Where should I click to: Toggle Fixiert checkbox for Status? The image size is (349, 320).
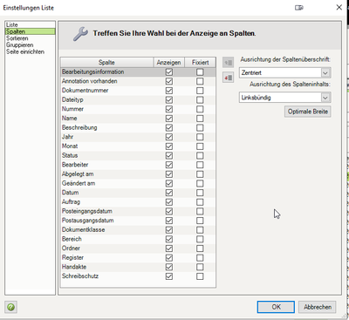point(200,156)
